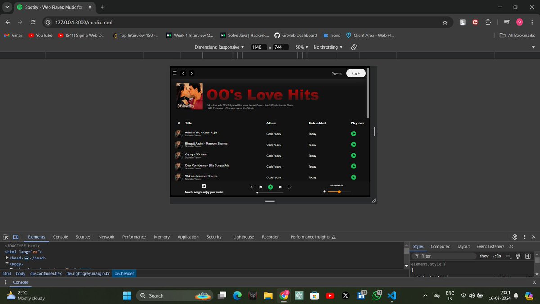
Task: Switch to the Network tab
Action: [x=107, y=237]
